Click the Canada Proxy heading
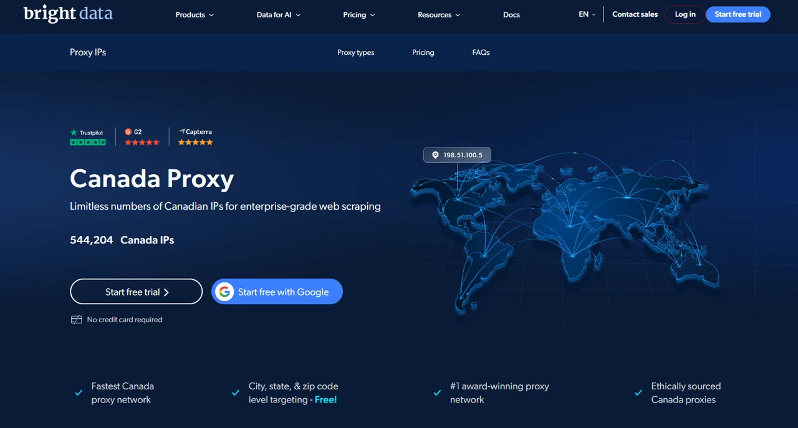 coord(152,179)
